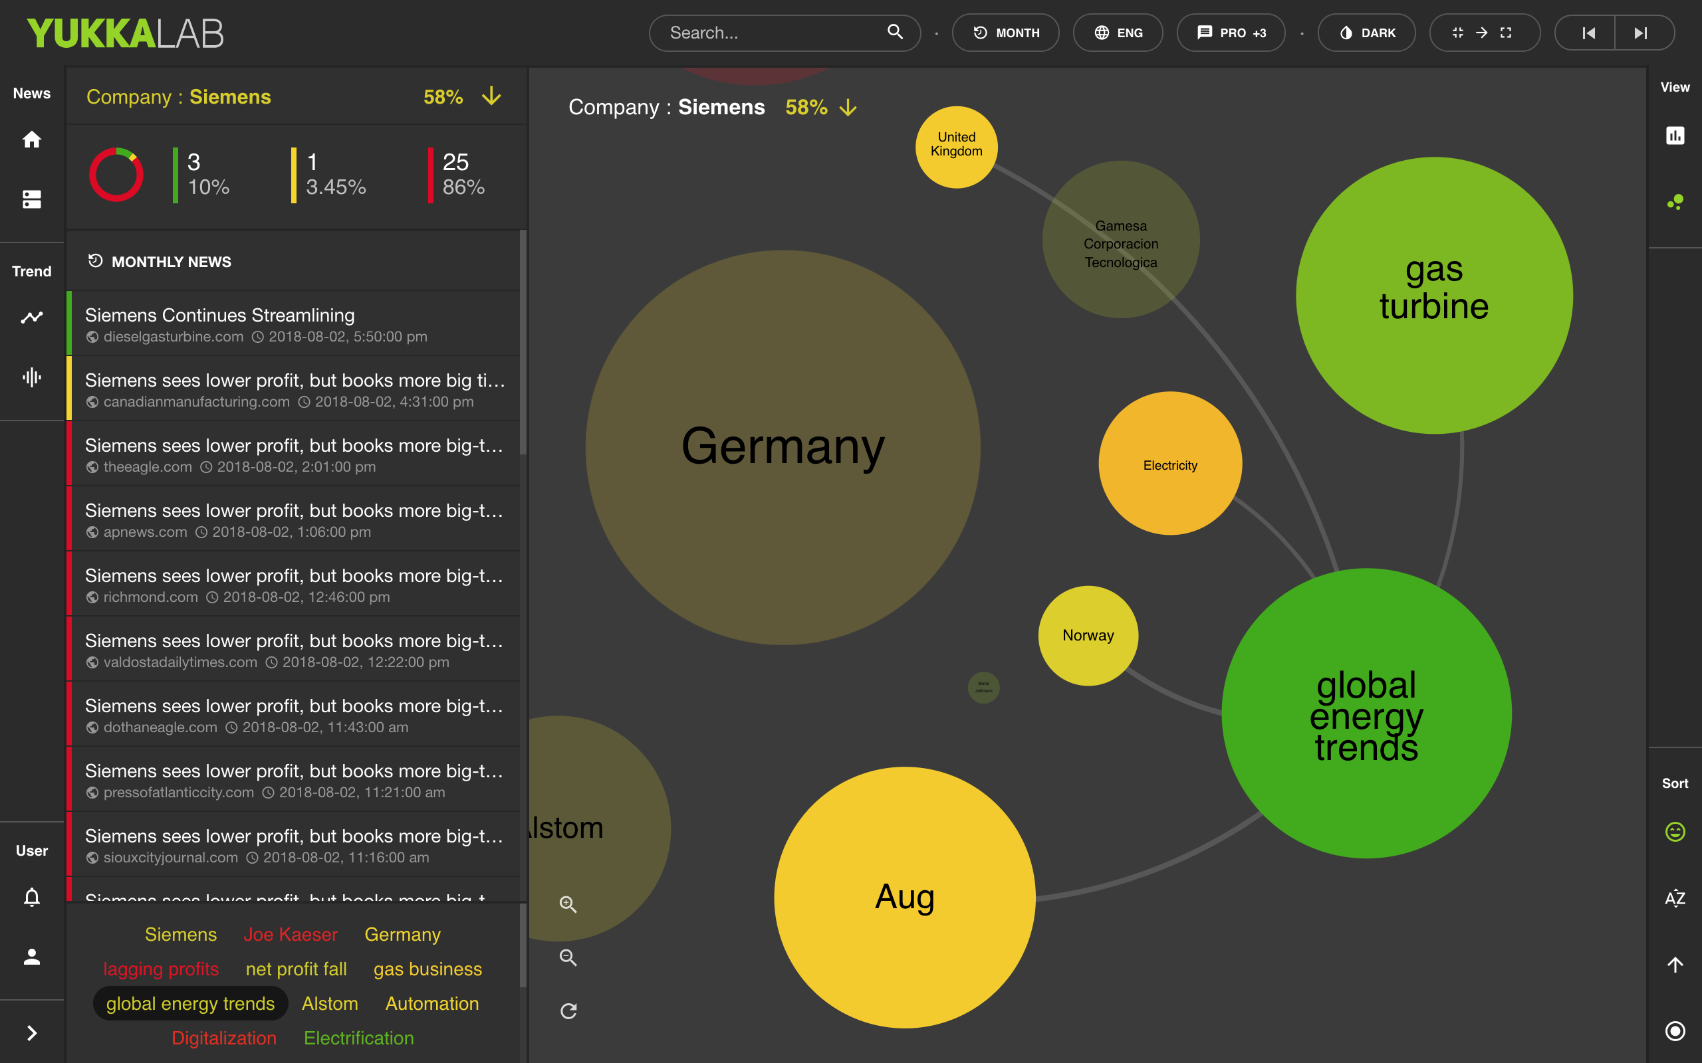This screenshot has height=1063, width=1702.
Task: Open the theeagle.com article
Action: click(293, 454)
